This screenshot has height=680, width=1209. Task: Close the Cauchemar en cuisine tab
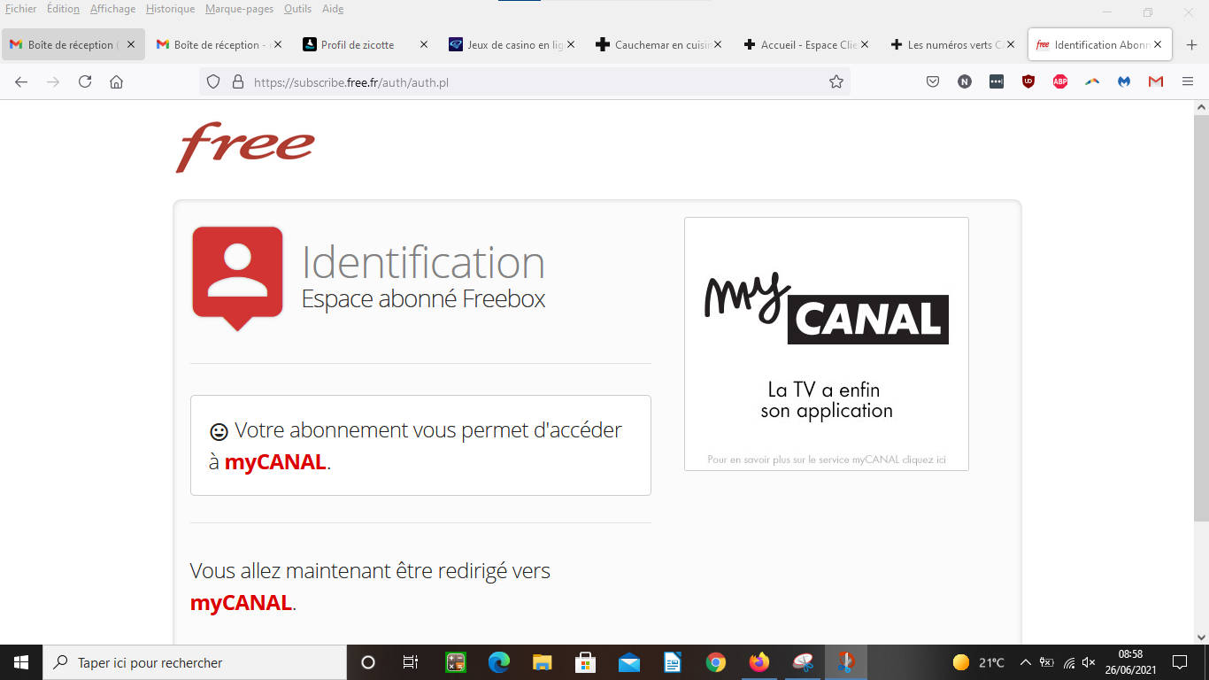(x=718, y=44)
